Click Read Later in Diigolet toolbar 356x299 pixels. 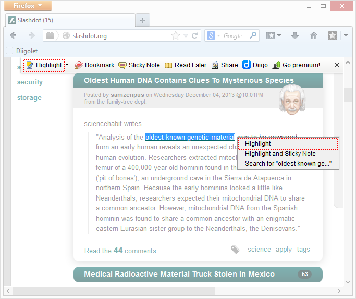pyautogui.click(x=186, y=65)
